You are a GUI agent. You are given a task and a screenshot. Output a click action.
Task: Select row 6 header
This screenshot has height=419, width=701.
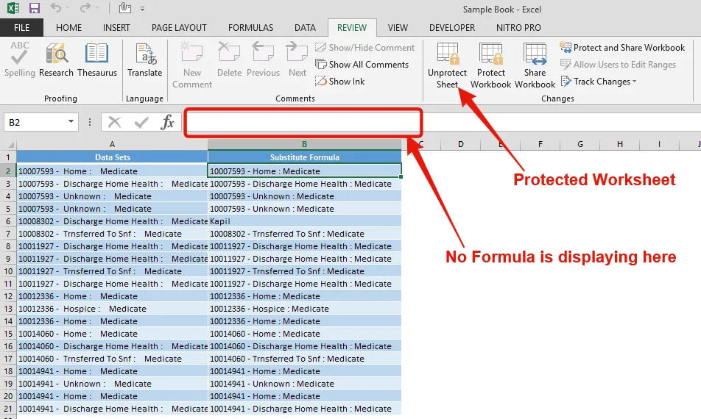click(x=8, y=221)
